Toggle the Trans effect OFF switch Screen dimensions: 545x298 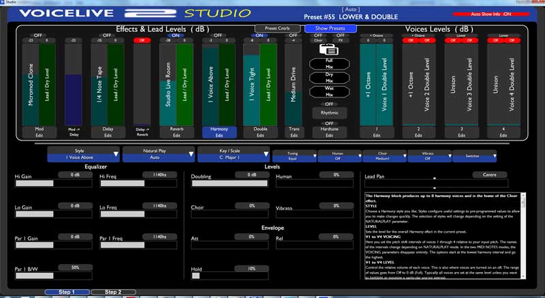point(294,35)
